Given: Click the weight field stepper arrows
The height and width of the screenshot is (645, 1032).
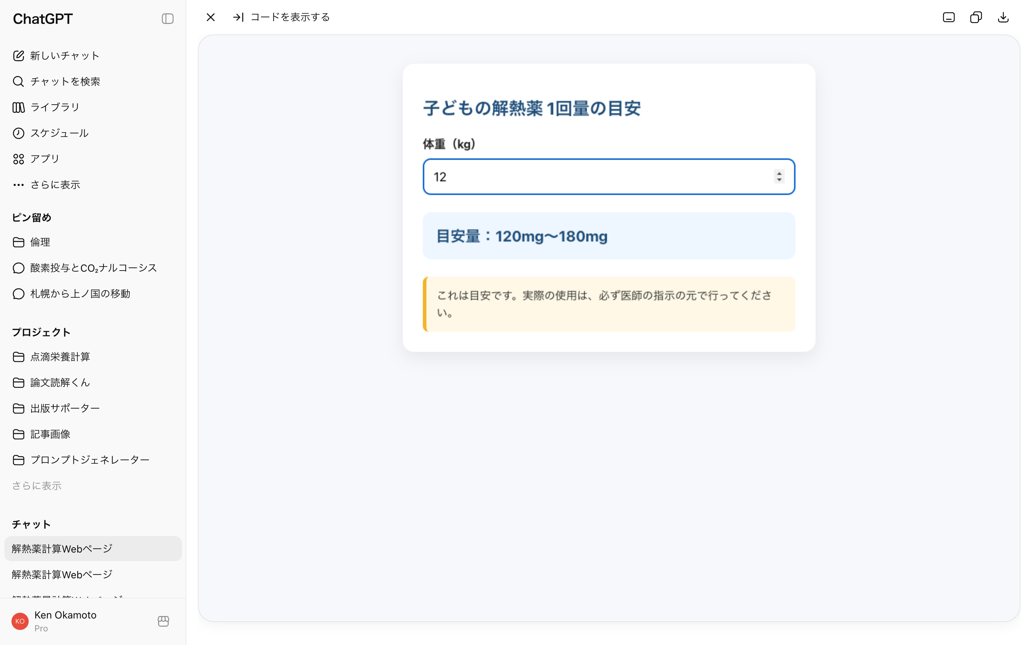Looking at the screenshot, I should 779,177.
